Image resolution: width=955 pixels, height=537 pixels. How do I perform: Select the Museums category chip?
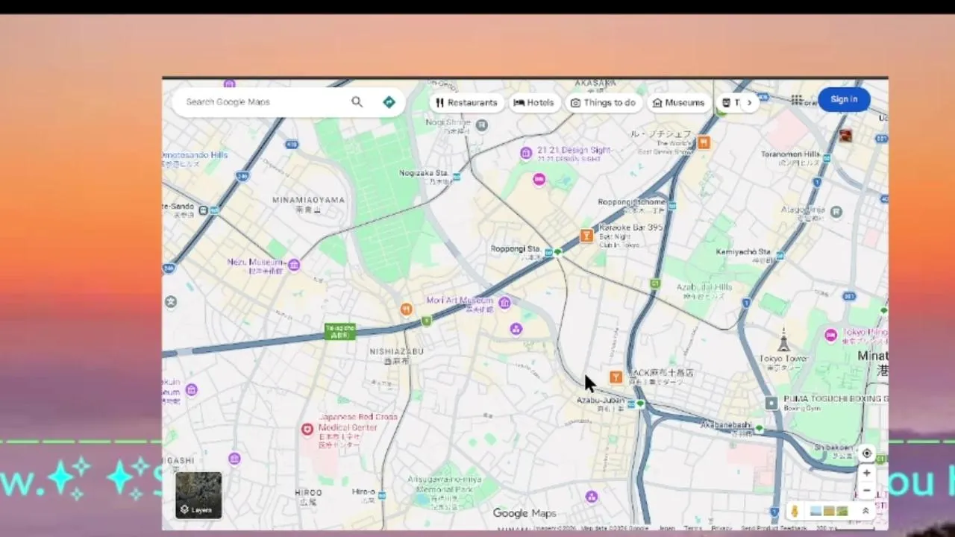click(x=679, y=103)
